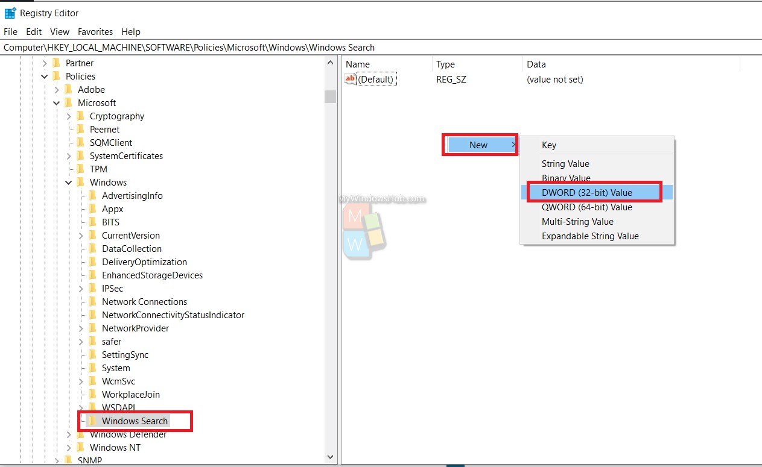
Task: Click the TPM folder icon
Action: tap(81, 169)
